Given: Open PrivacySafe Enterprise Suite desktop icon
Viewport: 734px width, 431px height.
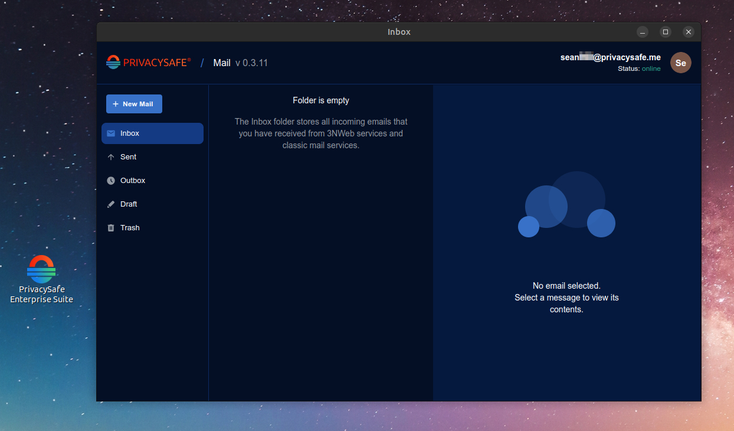Looking at the screenshot, I should (x=41, y=279).
